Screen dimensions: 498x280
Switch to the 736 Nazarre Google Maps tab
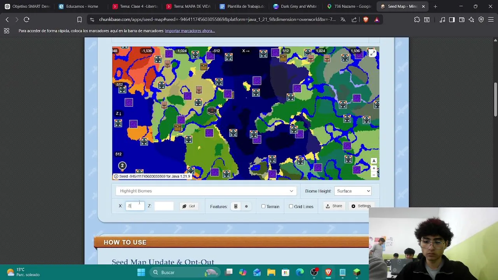tap(349, 6)
